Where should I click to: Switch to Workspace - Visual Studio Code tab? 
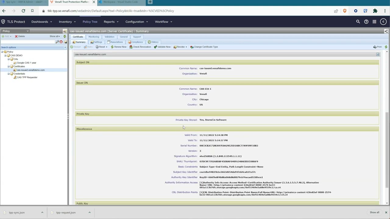[x=120, y=2]
